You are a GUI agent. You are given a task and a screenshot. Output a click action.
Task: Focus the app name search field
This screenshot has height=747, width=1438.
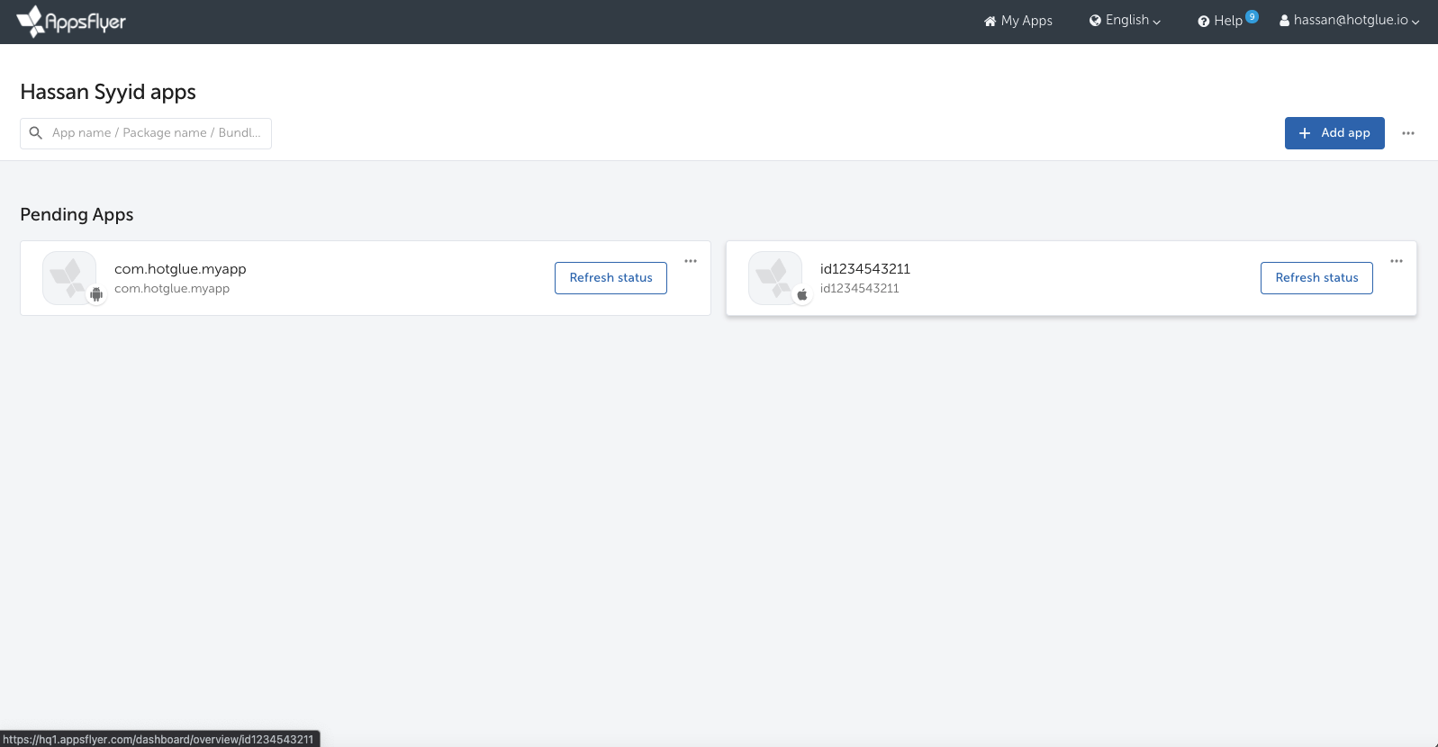coord(146,133)
